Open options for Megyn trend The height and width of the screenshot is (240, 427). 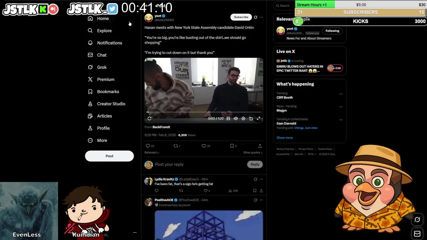[x=341, y=107]
